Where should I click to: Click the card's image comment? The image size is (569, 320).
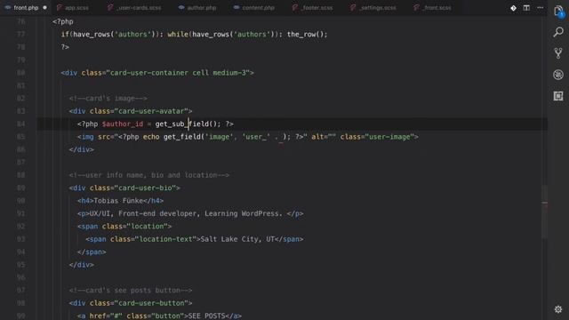108,99
